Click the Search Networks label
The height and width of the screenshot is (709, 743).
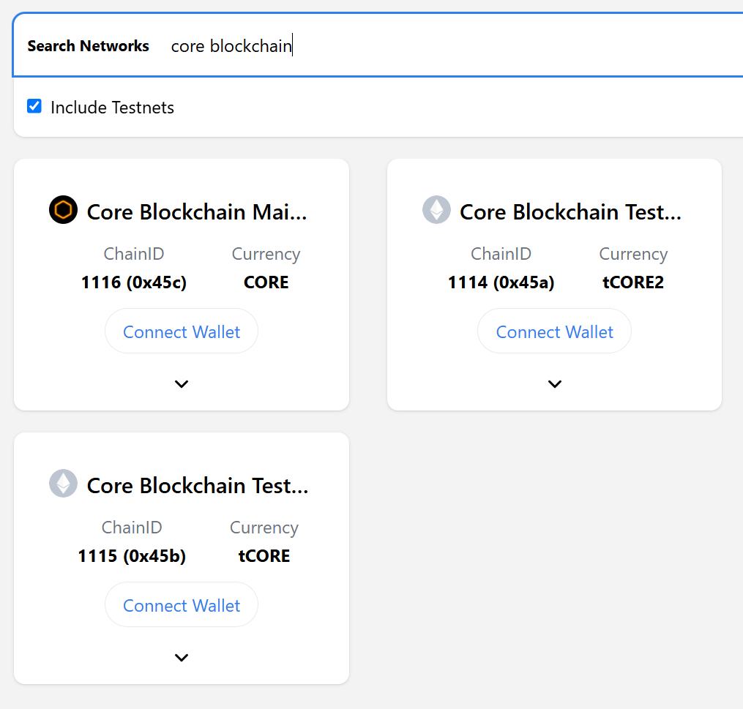(88, 46)
